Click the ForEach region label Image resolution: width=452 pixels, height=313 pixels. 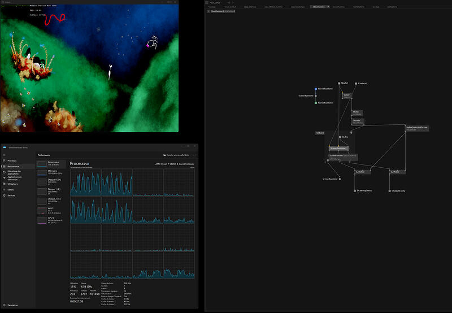(x=320, y=133)
